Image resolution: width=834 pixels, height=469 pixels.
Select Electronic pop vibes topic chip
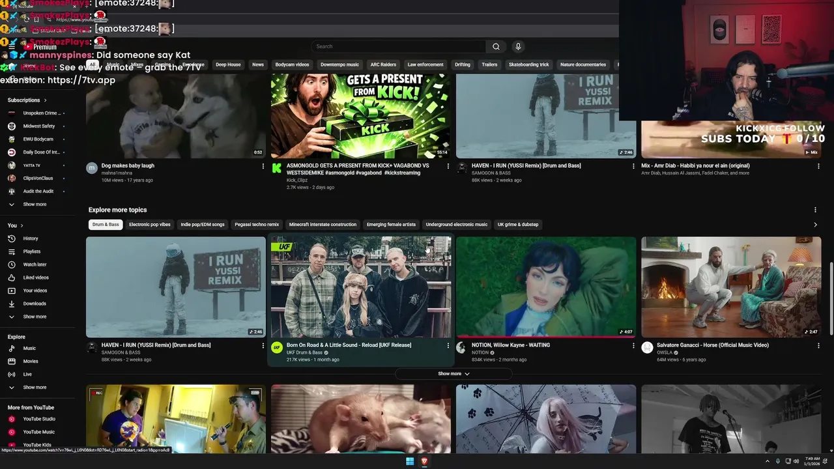[150, 225]
